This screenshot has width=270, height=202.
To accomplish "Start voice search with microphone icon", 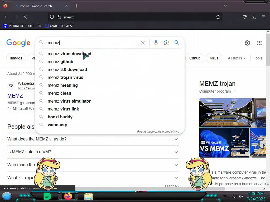I will (156, 43).
